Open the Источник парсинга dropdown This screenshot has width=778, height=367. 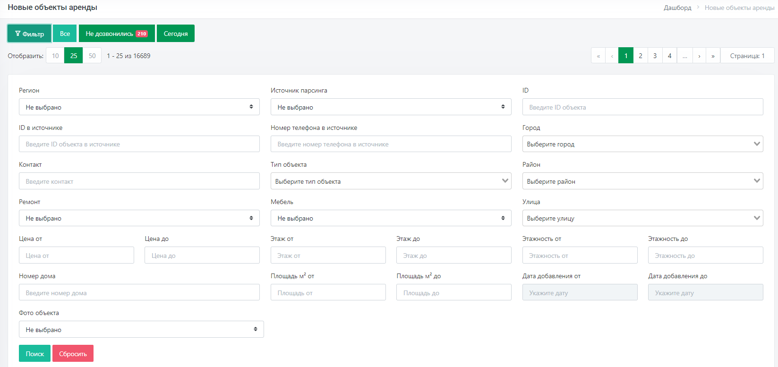click(391, 107)
